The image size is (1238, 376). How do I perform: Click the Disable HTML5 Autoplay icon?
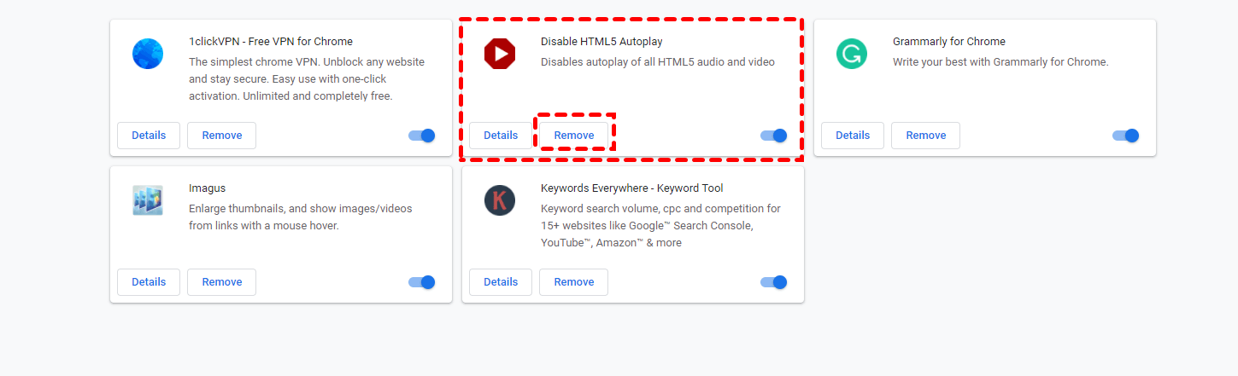(x=500, y=54)
